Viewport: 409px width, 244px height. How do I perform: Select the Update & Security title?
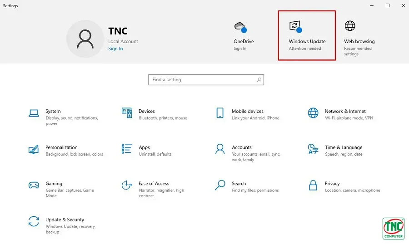coord(65,220)
